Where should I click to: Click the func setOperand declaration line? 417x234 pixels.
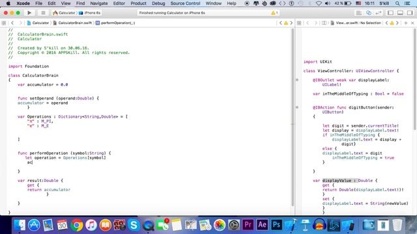pyautogui.click(x=58, y=98)
